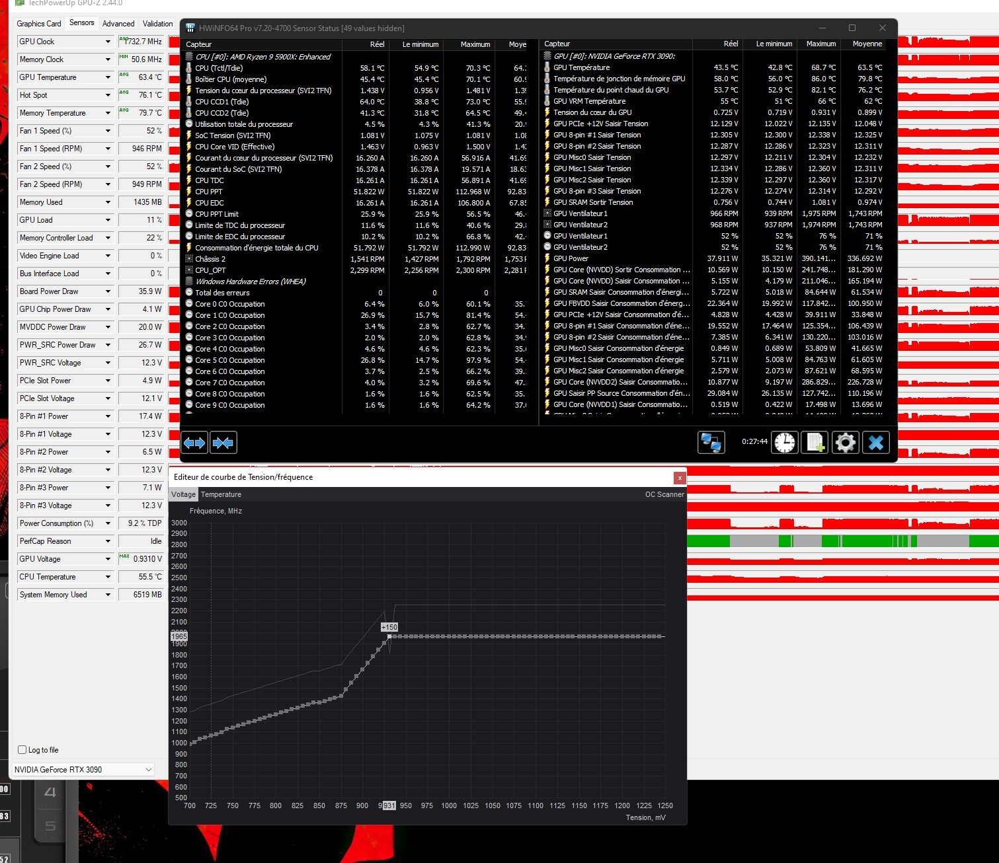Open the Board Power Draw dropdown

[108, 291]
